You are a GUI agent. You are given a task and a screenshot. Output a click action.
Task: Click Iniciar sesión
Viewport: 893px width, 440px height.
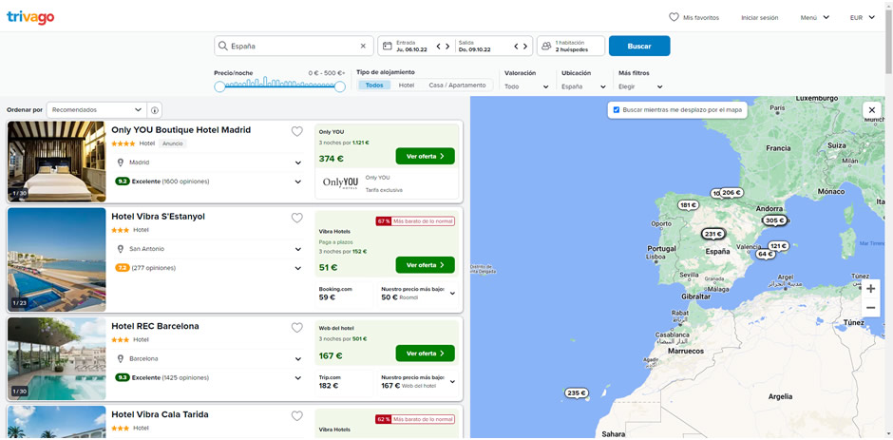759,18
